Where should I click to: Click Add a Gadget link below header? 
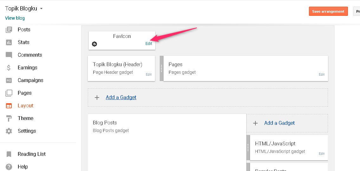click(121, 97)
